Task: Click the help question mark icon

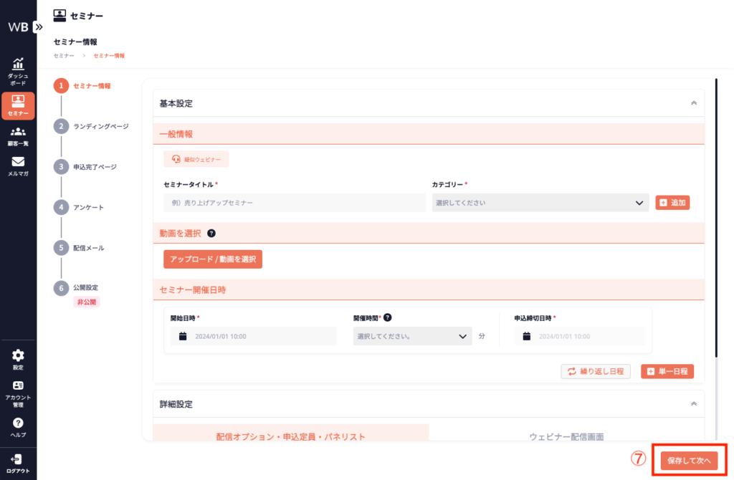Action: (x=18, y=425)
